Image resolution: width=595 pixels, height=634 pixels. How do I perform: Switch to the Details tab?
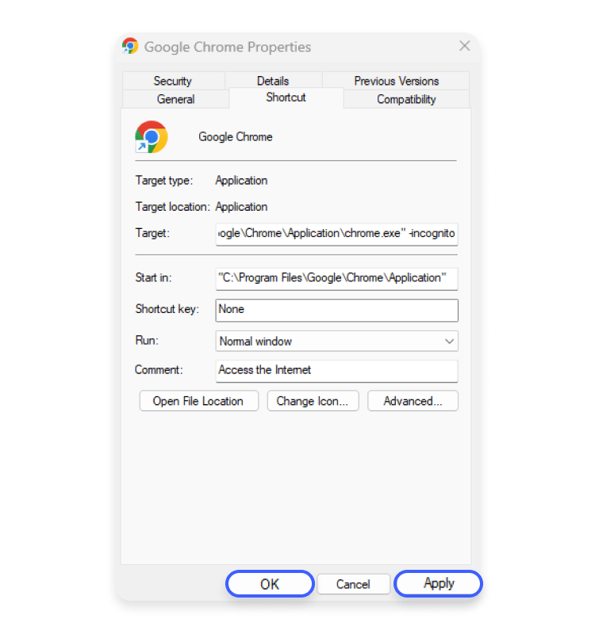(x=273, y=81)
